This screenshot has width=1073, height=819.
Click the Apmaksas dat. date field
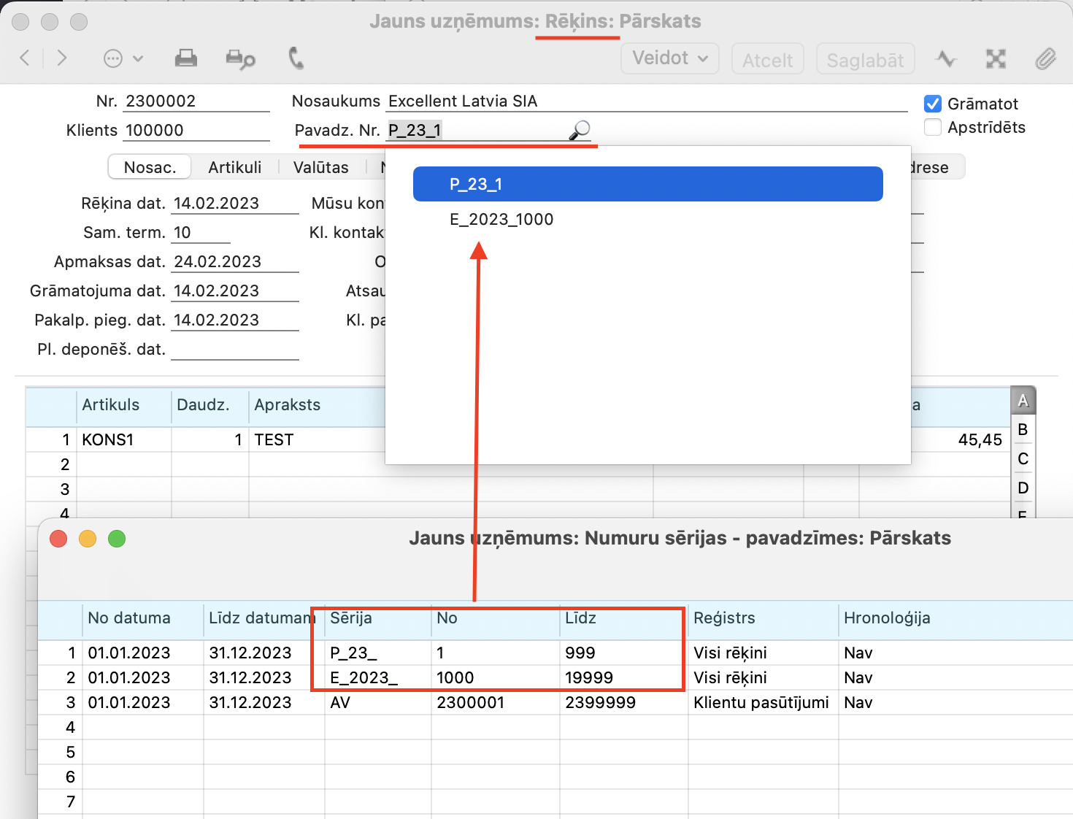point(234,262)
